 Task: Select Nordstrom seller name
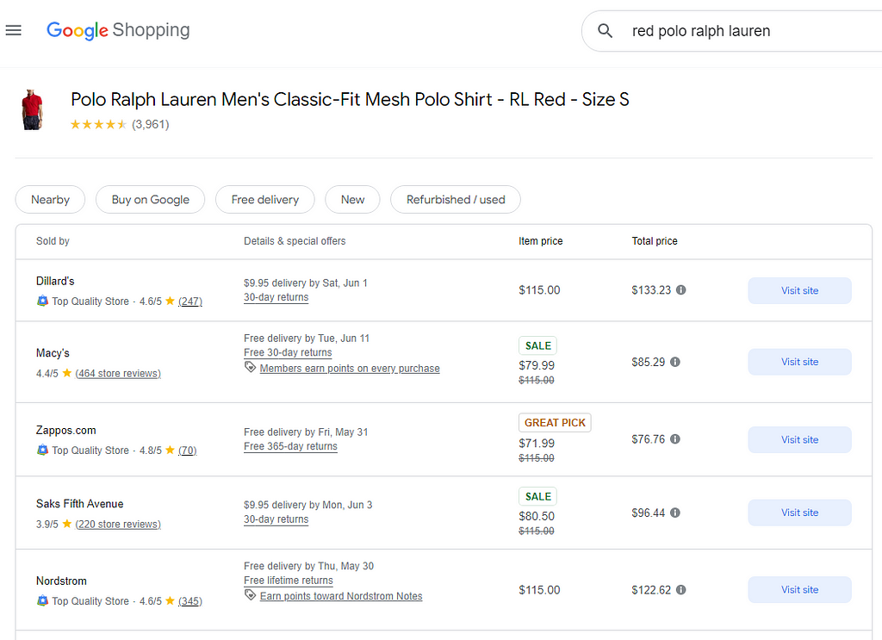(61, 581)
